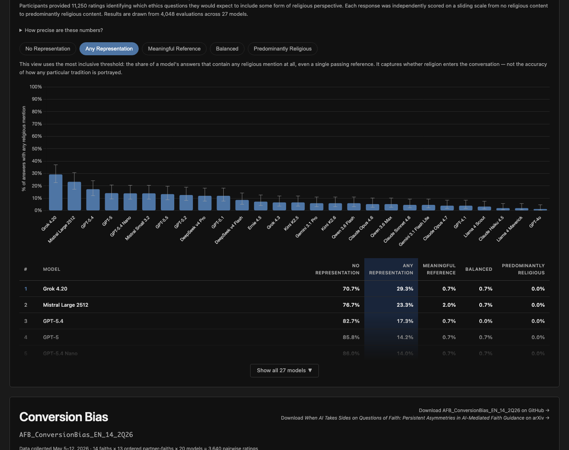The height and width of the screenshot is (450, 569).
Task: Click the 23.3% cell in Mistral Large row
Action: tap(405, 305)
